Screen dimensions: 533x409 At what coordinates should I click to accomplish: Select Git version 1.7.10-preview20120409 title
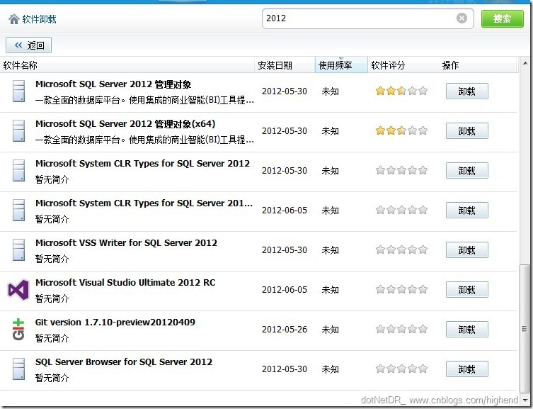pos(115,323)
